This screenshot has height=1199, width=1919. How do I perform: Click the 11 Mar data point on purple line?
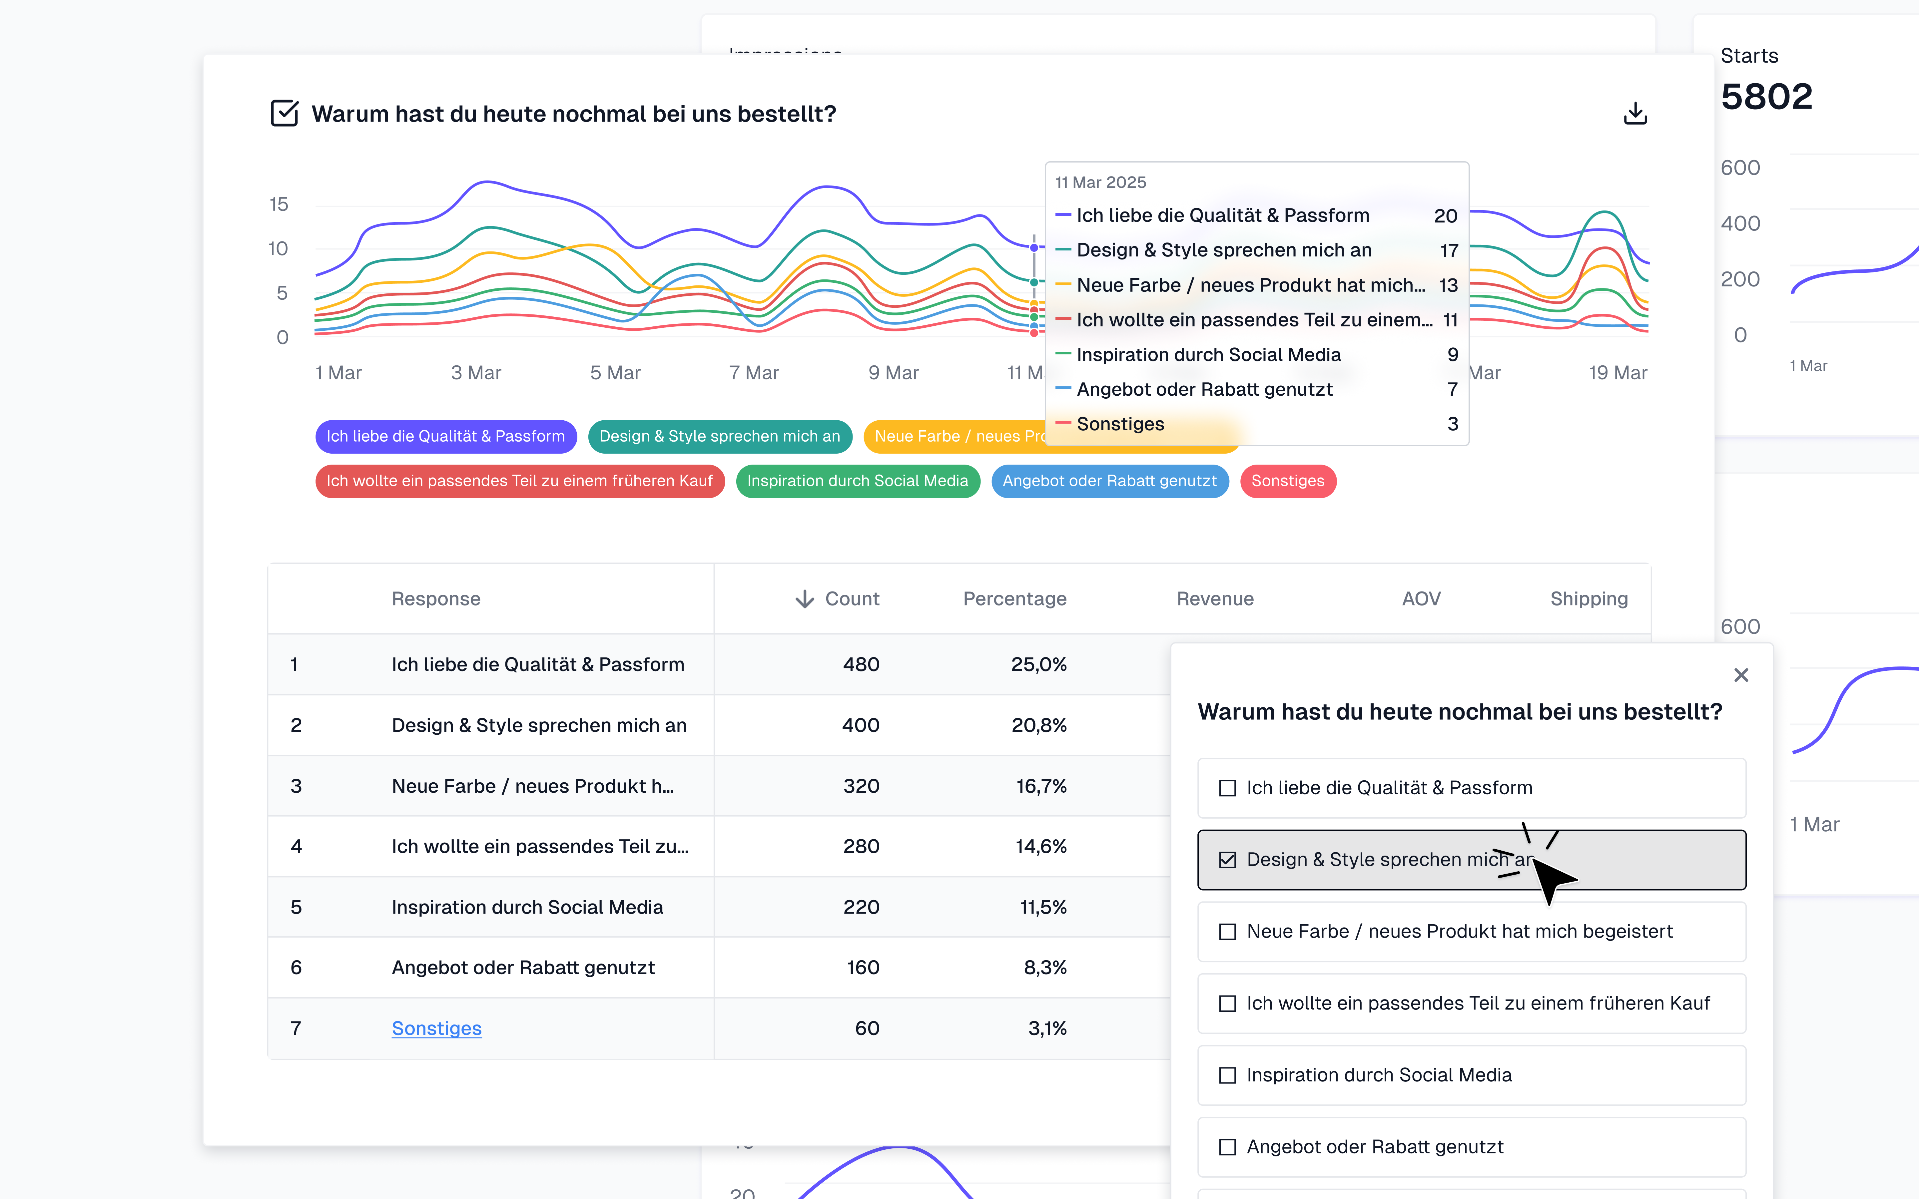1034,247
